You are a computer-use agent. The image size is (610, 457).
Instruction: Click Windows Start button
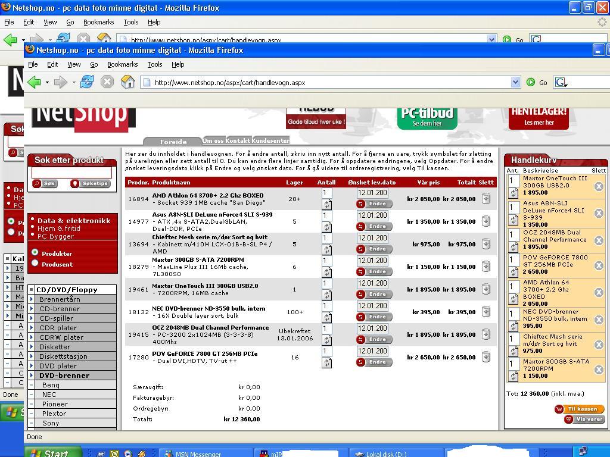[53, 453]
